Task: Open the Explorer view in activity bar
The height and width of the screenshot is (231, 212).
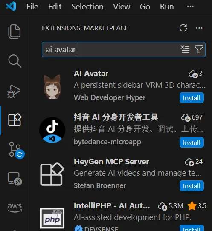Action: click(15, 31)
